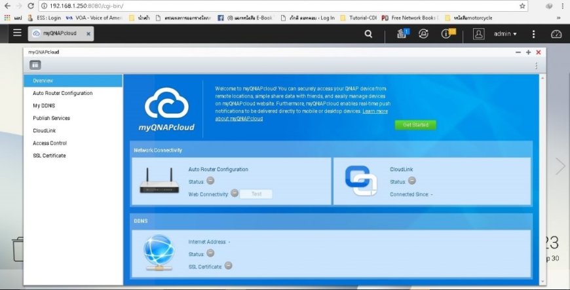570x290 pixels.
Task: Click the scrollbar up arrow in overview
Action: 542,78
